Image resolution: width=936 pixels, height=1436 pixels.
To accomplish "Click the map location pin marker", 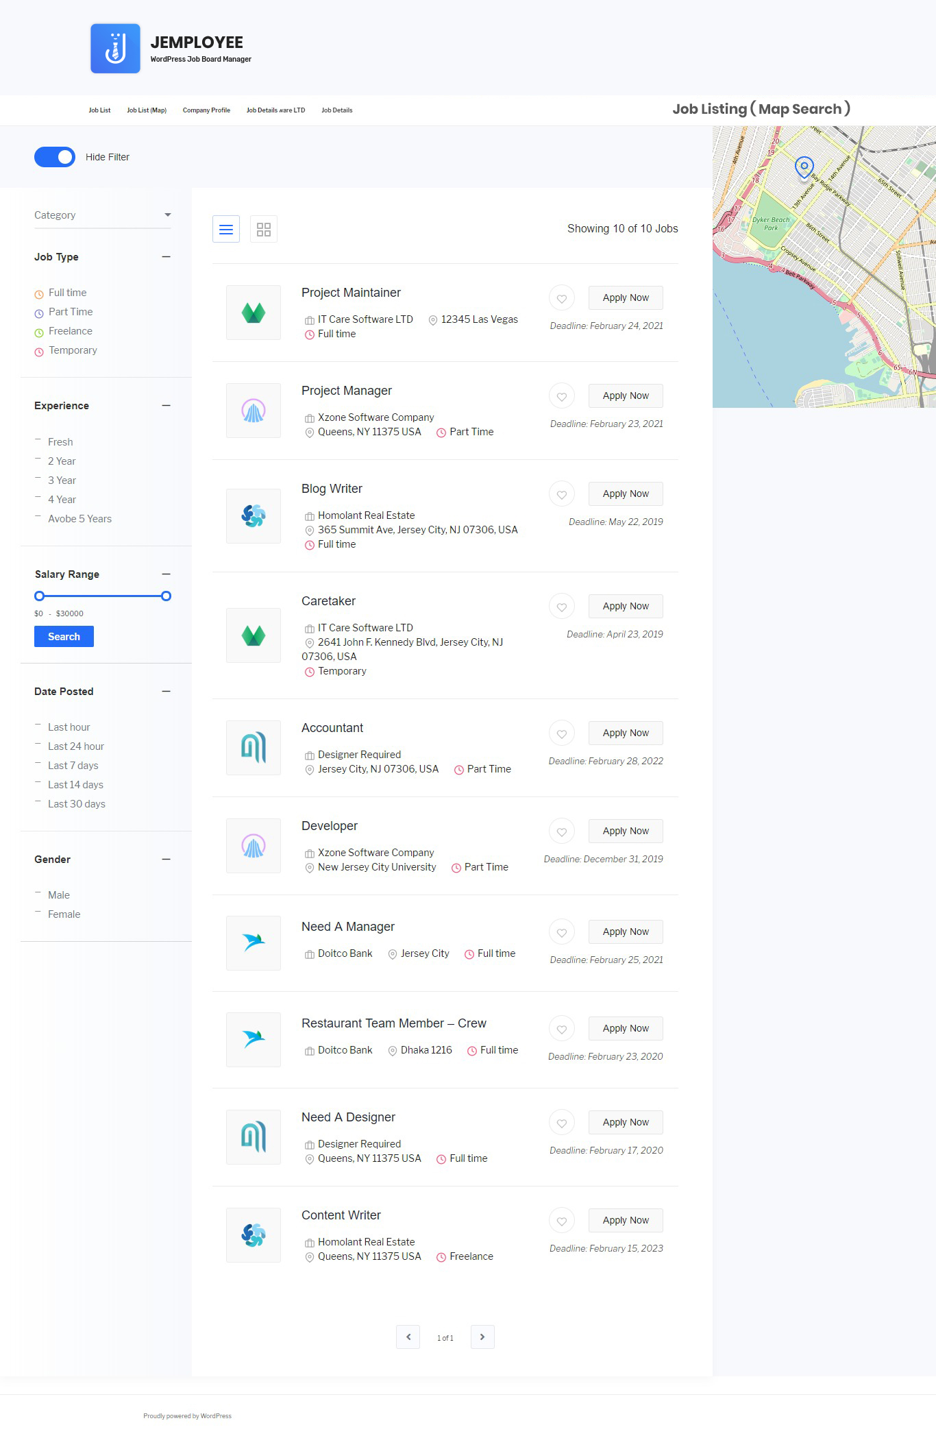I will pyautogui.click(x=804, y=167).
